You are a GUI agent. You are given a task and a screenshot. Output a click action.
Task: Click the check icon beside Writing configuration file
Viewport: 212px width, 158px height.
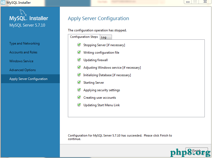click(x=79, y=52)
